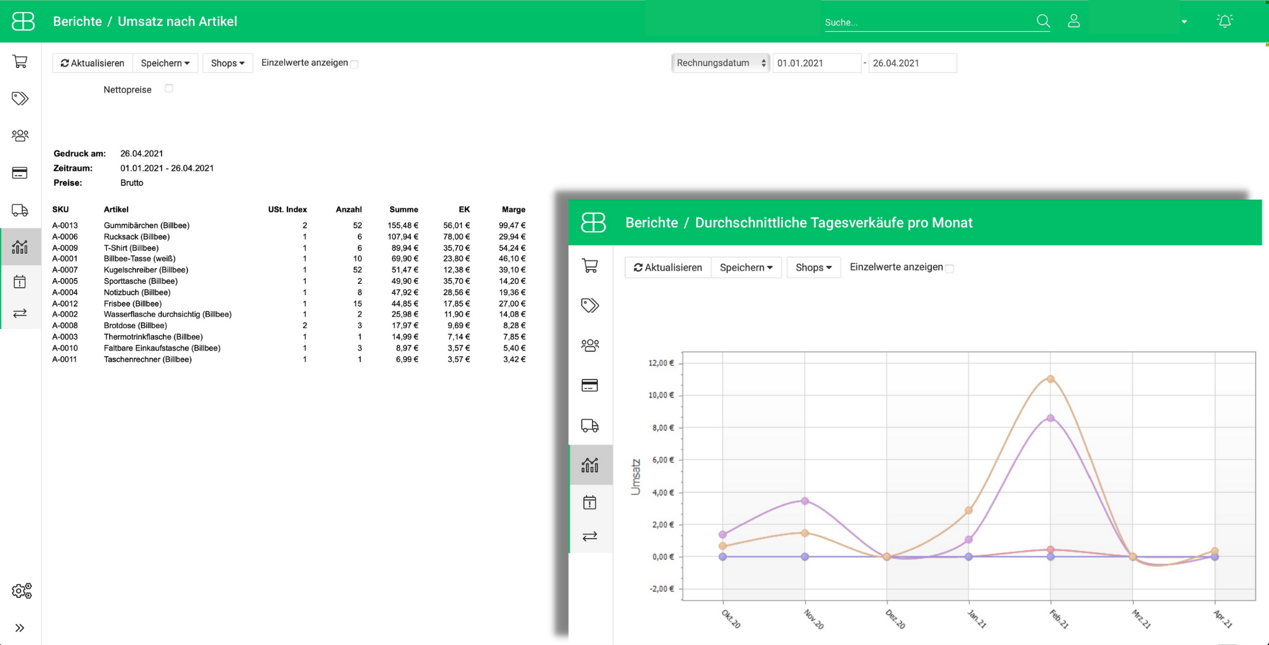Click the Billbee logo in Tagesverkäufe window

(593, 222)
